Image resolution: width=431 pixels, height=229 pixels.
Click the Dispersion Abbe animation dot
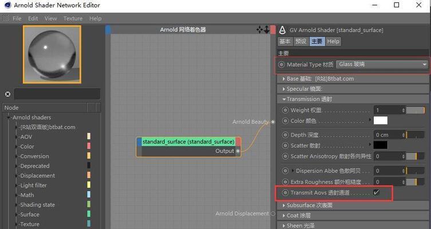pyautogui.click(x=285, y=171)
